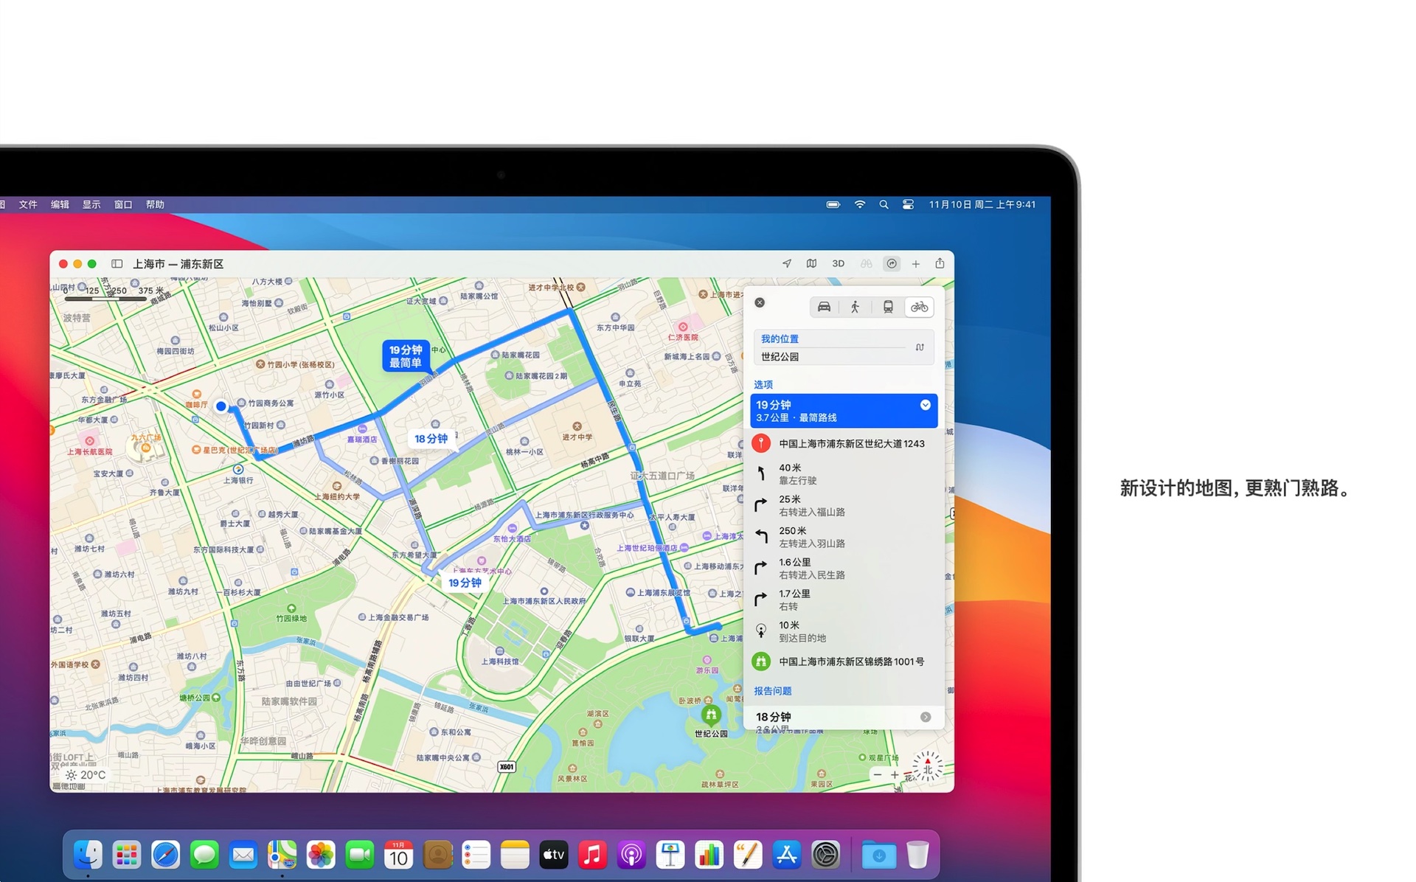Collapse the 19分钟 最简路线 route
This screenshot has width=1416, height=882.
tap(925, 405)
